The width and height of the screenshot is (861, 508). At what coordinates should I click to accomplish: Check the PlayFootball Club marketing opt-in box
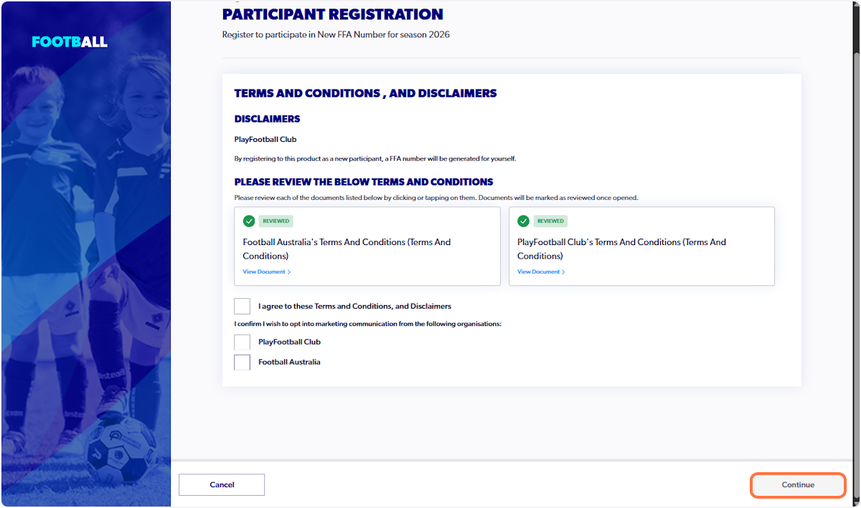(242, 342)
